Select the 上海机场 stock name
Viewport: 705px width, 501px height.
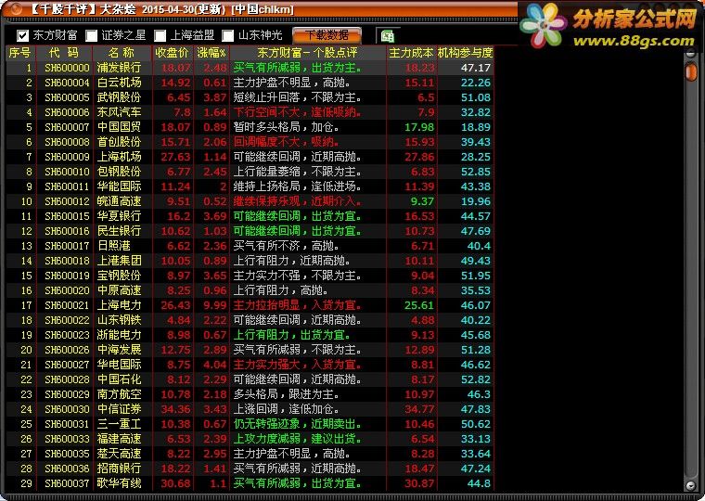coord(119,157)
